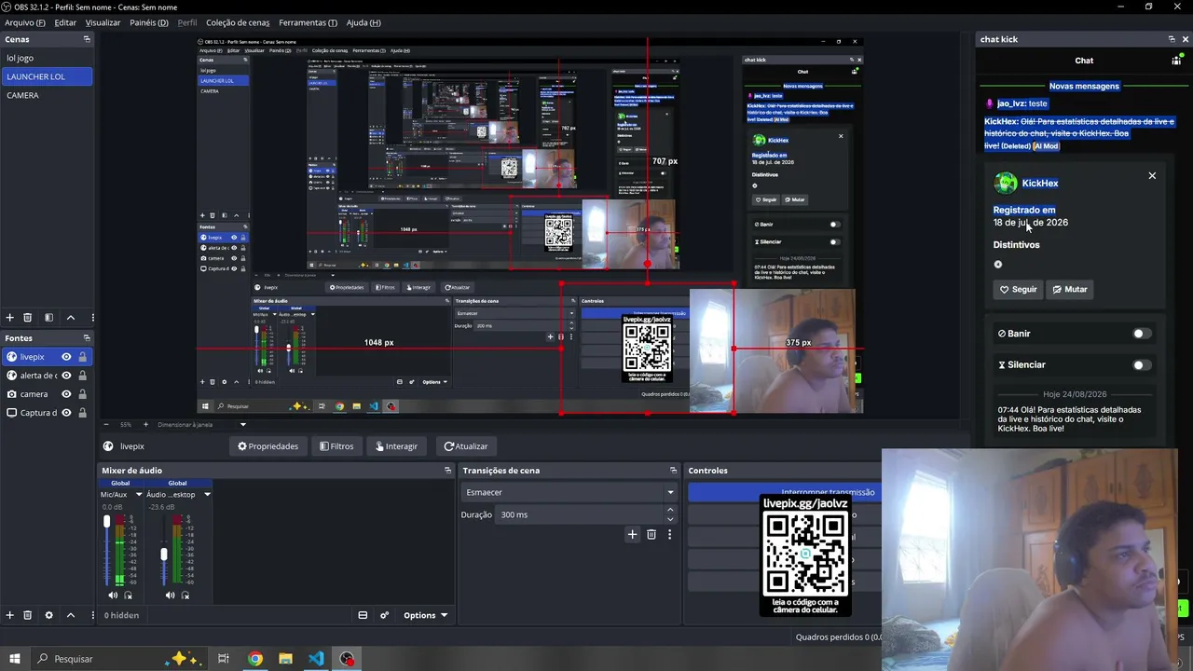
Task: Add a new scene with the plus icon
Action: tap(10, 318)
